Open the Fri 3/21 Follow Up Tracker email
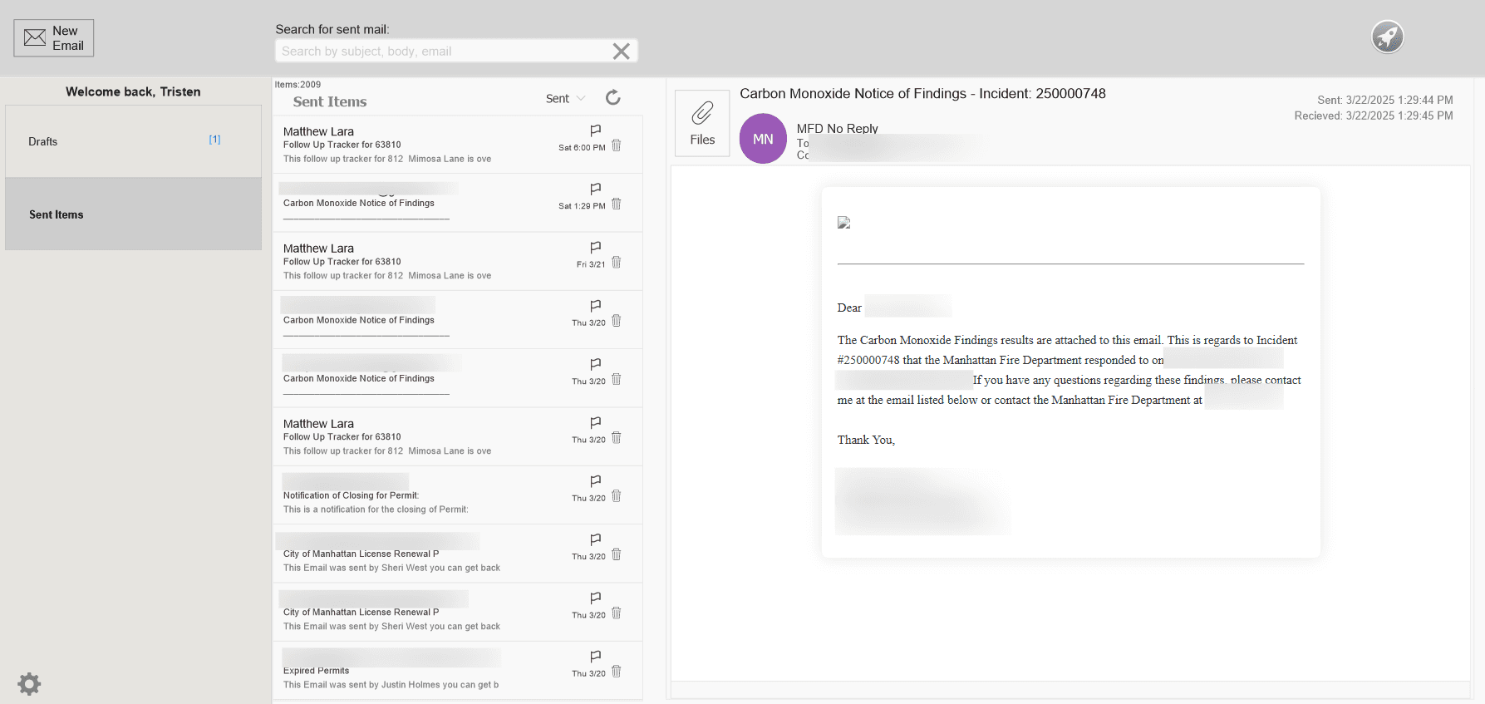The height and width of the screenshot is (704, 1485). pyautogui.click(x=457, y=262)
